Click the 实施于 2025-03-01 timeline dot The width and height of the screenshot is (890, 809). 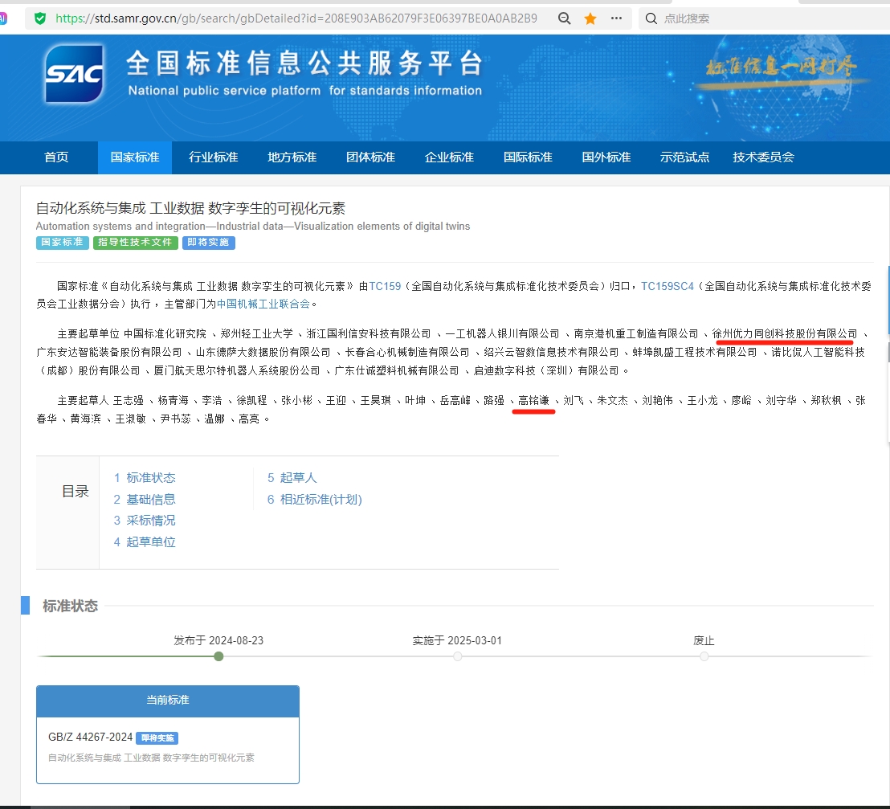coord(458,656)
